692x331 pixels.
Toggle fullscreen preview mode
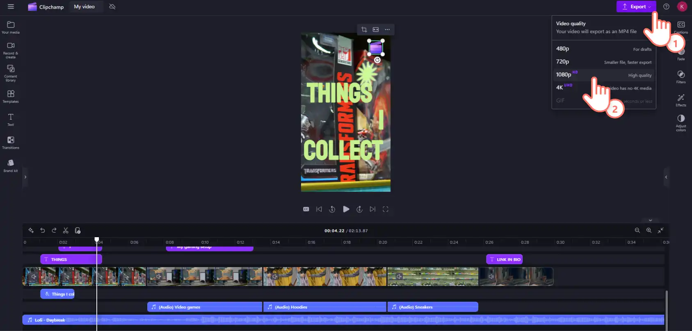coord(386,209)
